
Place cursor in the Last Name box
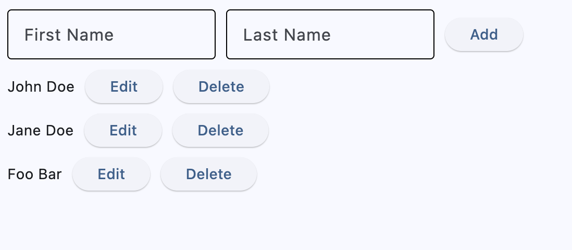(330, 34)
